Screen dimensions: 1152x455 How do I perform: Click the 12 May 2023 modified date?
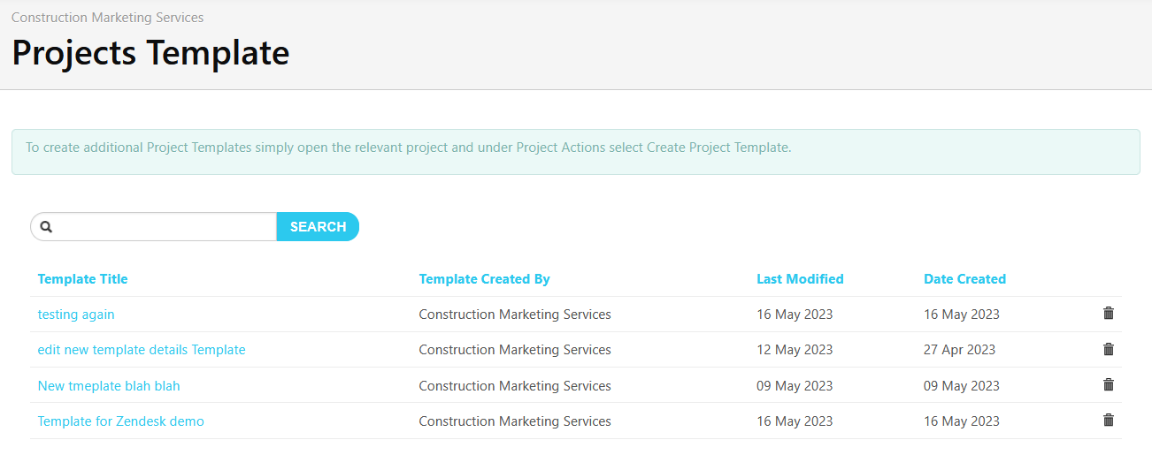(x=795, y=350)
